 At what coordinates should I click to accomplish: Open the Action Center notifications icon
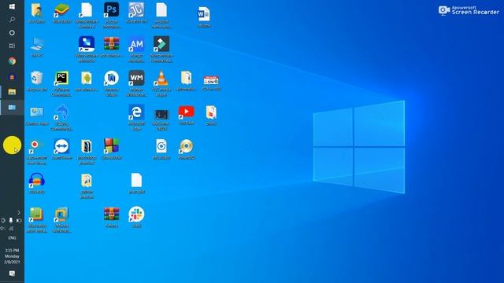(x=12, y=274)
